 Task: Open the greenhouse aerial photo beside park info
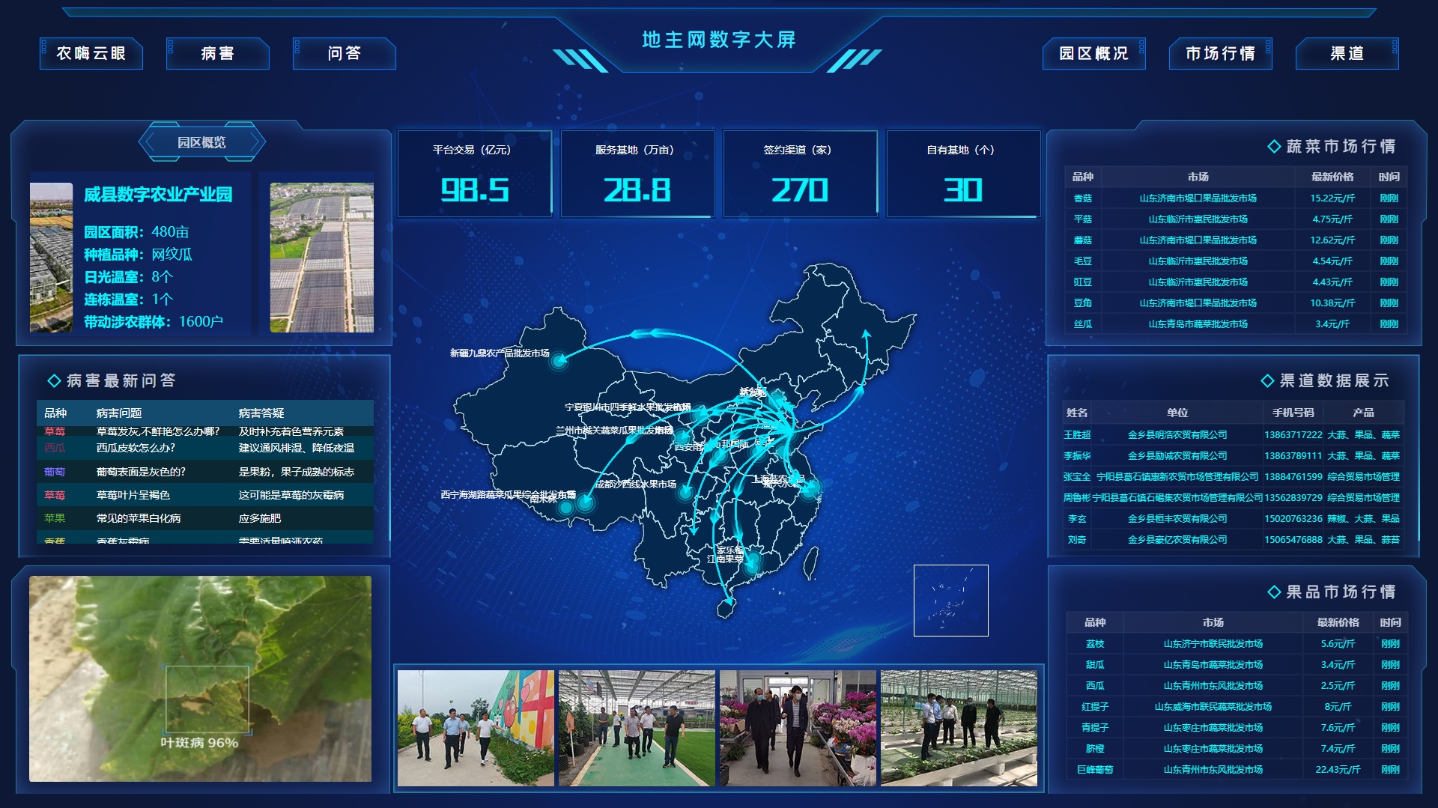(321, 257)
